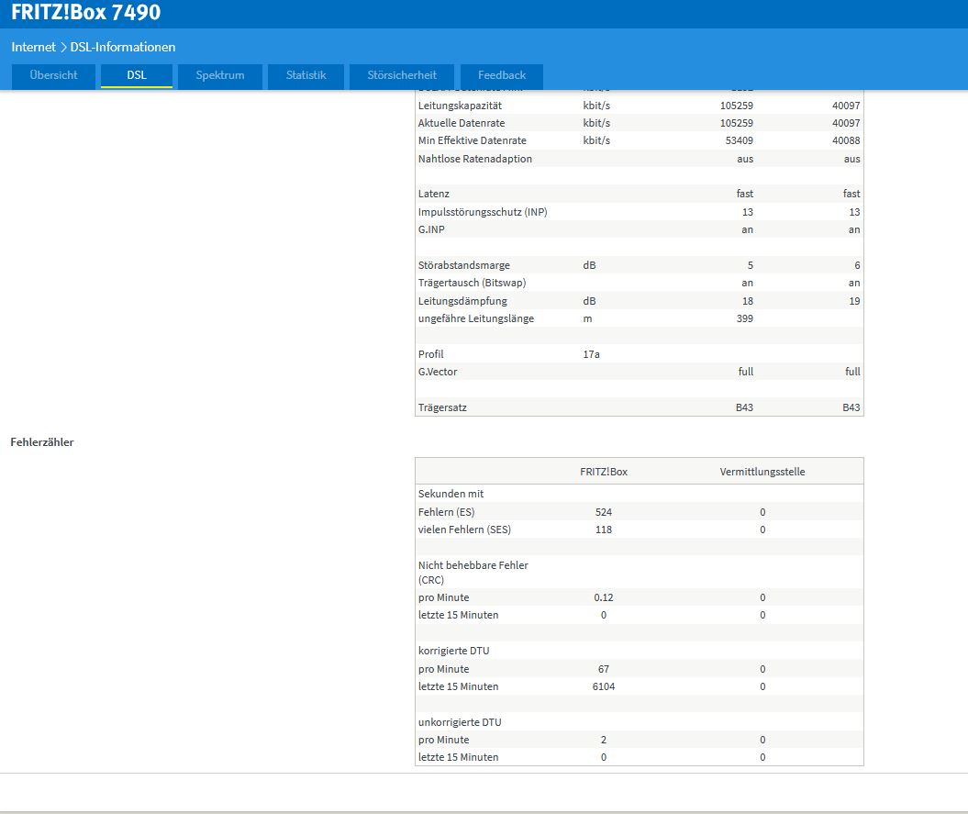Switch to the Spektrum tab
The height and width of the screenshot is (814, 968).
point(220,76)
